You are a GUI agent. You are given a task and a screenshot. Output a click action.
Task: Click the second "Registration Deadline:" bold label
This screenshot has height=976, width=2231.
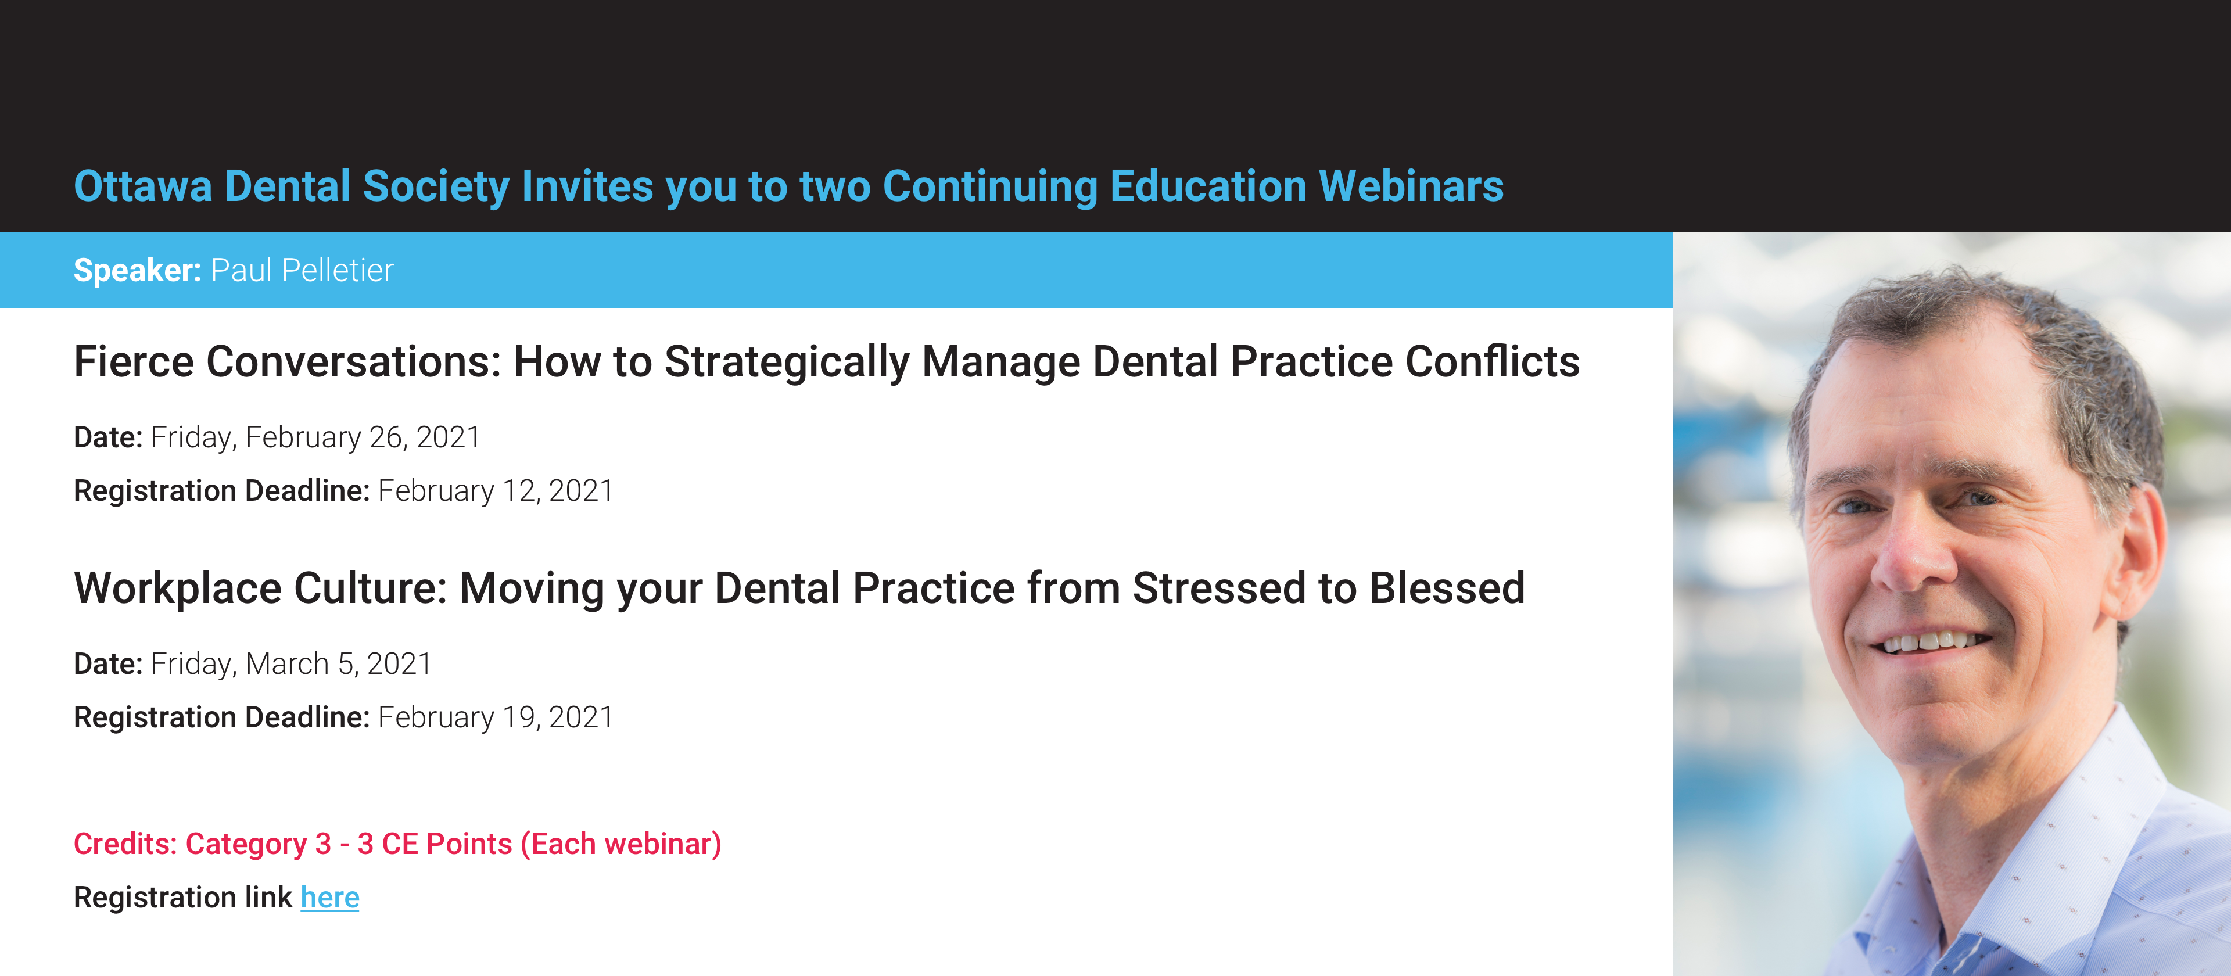[x=222, y=718]
